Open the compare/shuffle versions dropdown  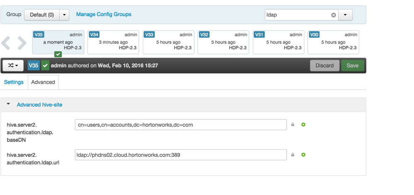click(x=13, y=66)
